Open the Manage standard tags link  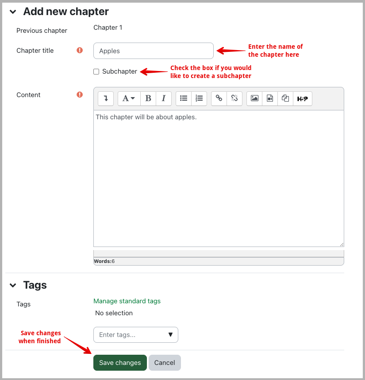point(127,301)
